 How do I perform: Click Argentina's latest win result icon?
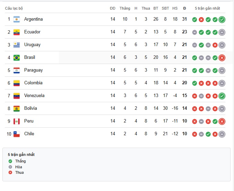pyautogui.click(x=222, y=20)
